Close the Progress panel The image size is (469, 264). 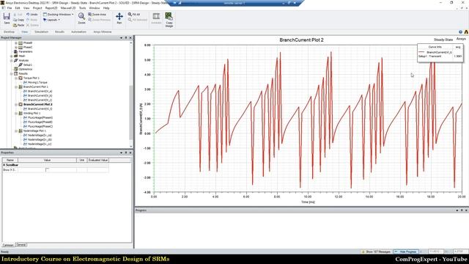coord(466,210)
